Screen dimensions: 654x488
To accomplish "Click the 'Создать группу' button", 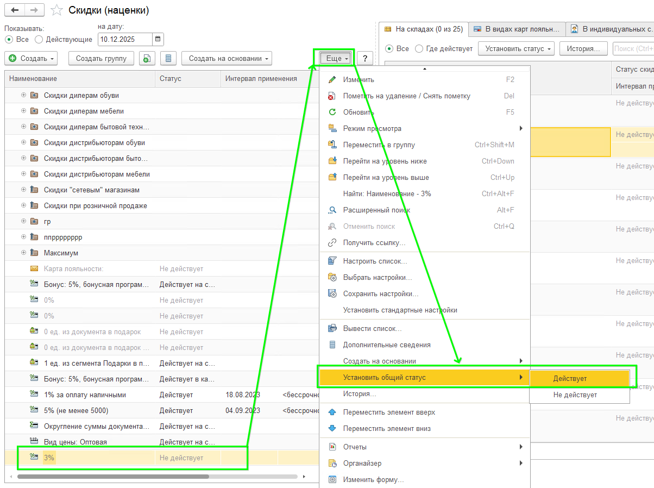I will click(101, 59).
